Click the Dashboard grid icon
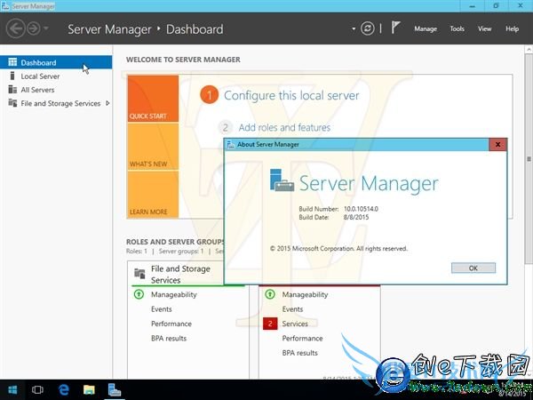 pos(12,62)
